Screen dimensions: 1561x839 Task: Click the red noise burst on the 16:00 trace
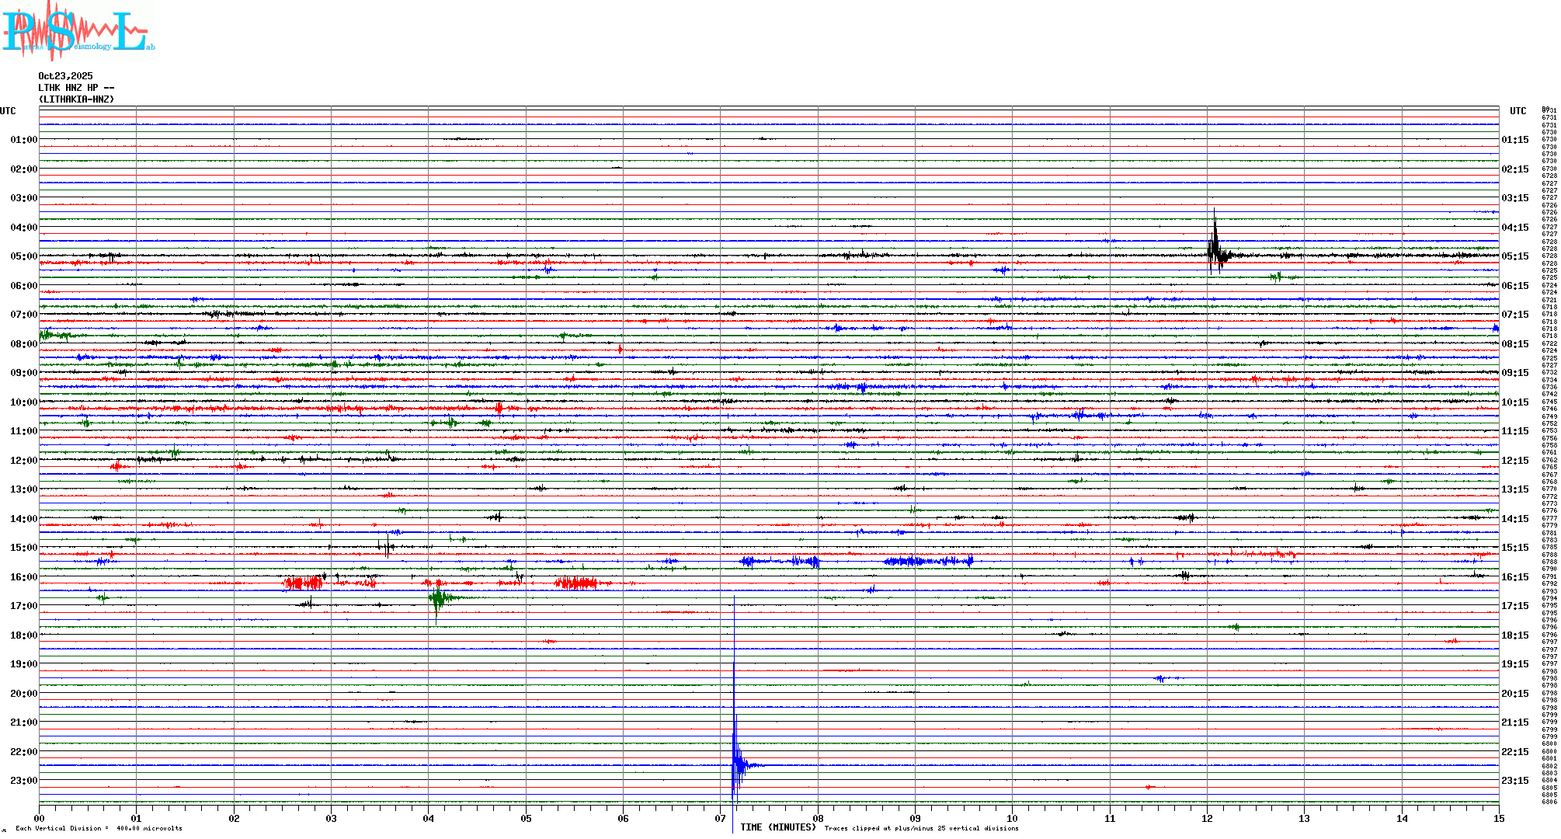click(x=303, y=583)
